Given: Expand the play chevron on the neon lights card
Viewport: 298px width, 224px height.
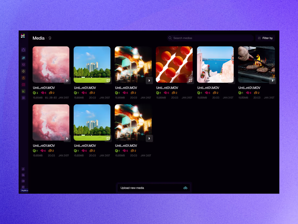Looking at the screenshot, I should tap(149, 81).
